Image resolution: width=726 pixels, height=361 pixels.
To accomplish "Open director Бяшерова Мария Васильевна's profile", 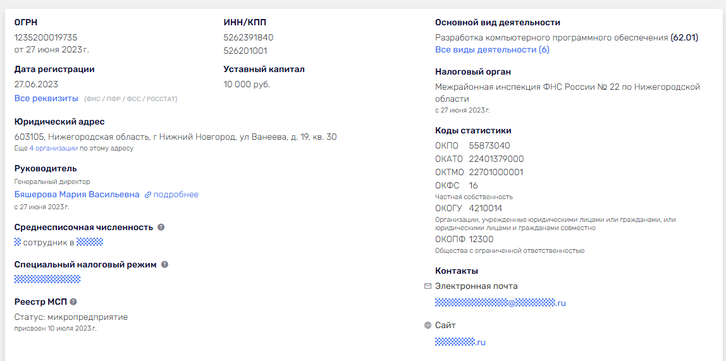I will tap(77, 195).
